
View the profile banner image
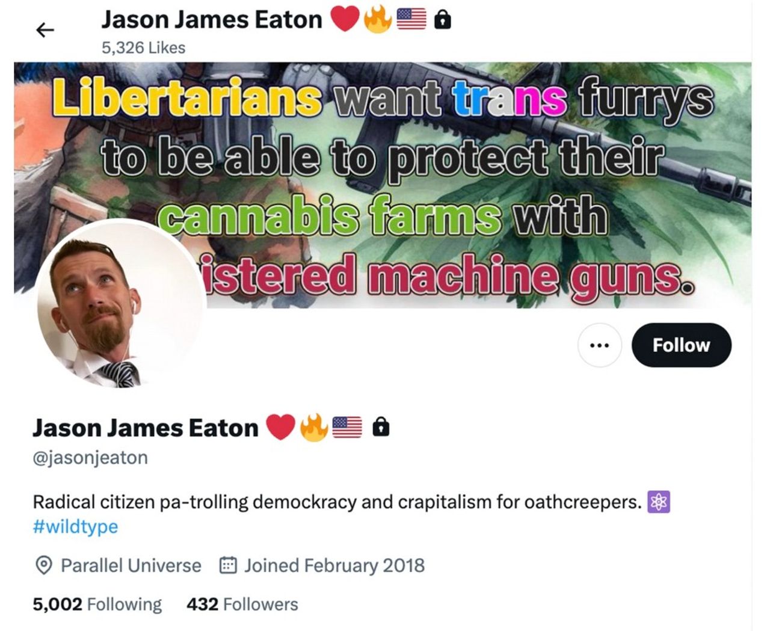[x=383, y=185]
